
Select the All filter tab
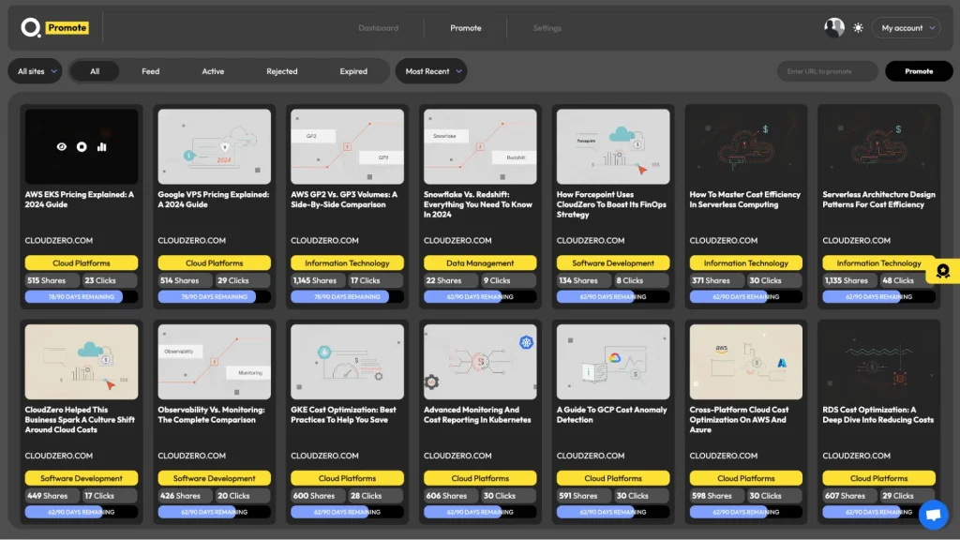(x=95, y=71)
